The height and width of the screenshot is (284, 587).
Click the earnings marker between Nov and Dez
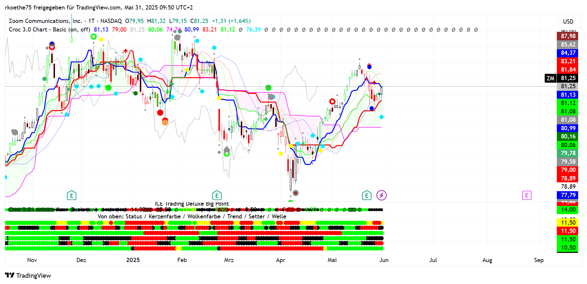tap(71, 196)
